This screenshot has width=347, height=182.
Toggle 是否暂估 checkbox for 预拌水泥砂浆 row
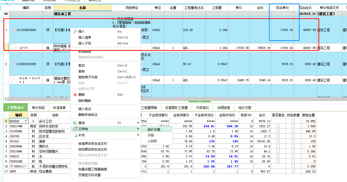click(x=278, y=126)
